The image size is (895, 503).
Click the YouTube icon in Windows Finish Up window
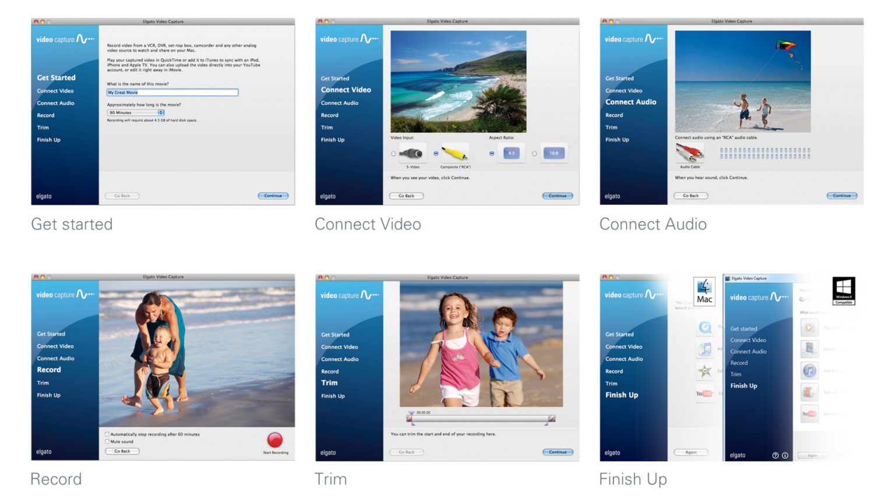[809, 414]
